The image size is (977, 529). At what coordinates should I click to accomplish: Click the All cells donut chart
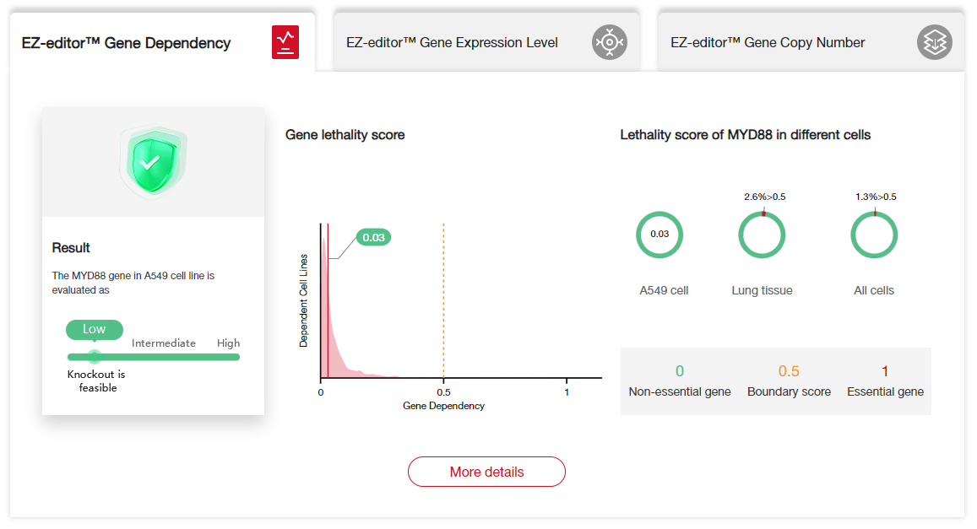(x=874, y=235)
